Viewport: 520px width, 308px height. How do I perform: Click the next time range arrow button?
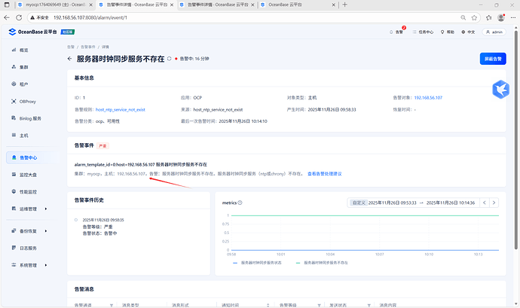click(494, 203)
